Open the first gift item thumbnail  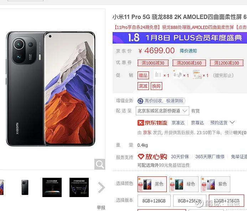[x=158, y=75]
